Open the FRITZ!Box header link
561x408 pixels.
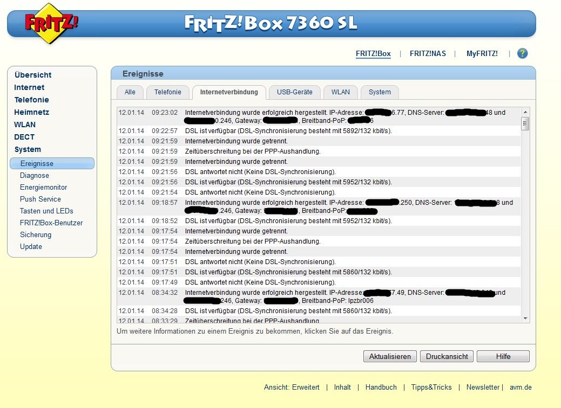[373, 53]
